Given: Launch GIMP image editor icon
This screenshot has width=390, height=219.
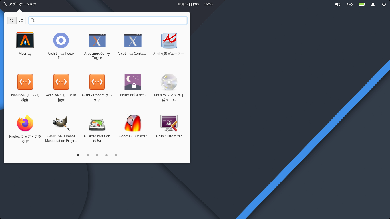Looking at the screenshot, I should (61, 123).
